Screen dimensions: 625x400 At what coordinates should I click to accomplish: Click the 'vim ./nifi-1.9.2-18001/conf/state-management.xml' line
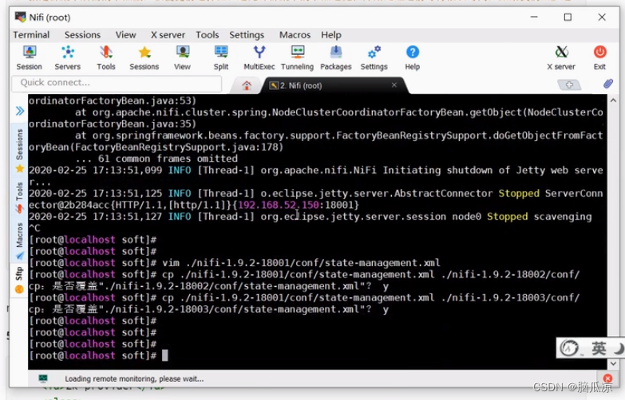coord(301,263)
